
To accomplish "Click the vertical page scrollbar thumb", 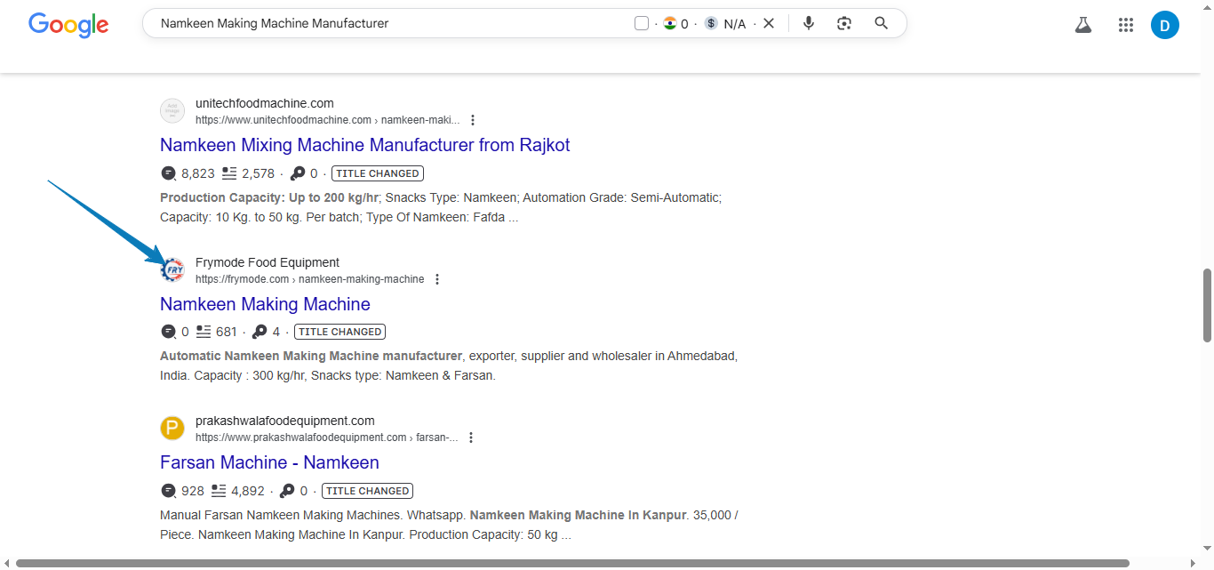I will click(1207, 305).
